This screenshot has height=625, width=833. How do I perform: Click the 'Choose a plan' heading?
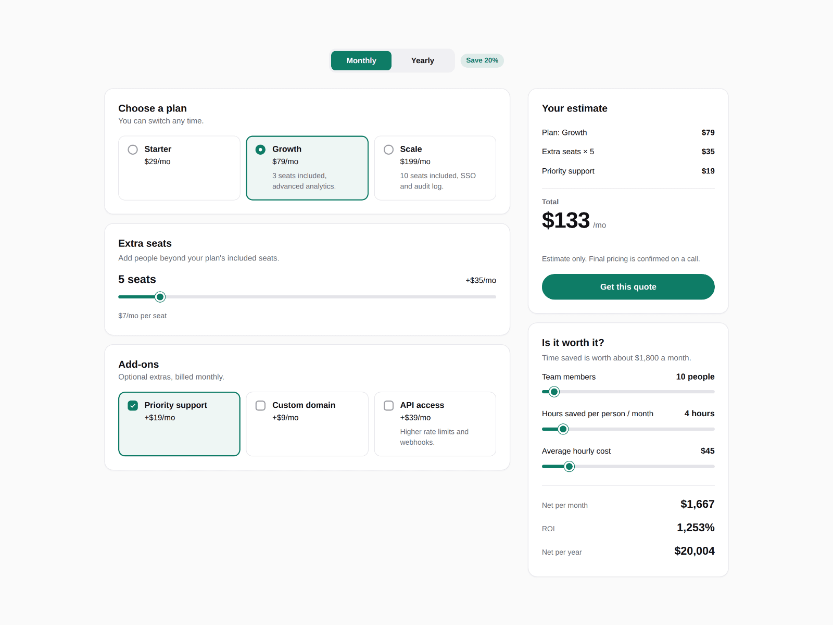point(153,108)
